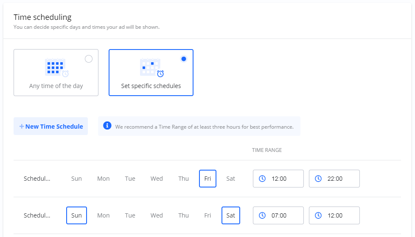Image resolution: width=415 pixels, height=237 pixels.
Task: Select the Set specific schedules radio
Action: coord(184,59)
